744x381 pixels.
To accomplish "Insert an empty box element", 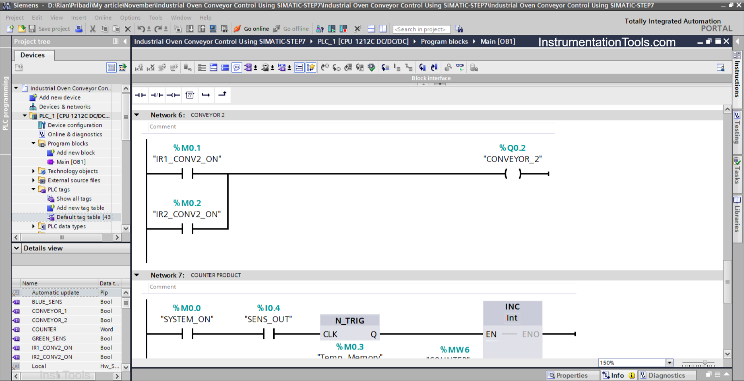I will [x=189, y=95].
